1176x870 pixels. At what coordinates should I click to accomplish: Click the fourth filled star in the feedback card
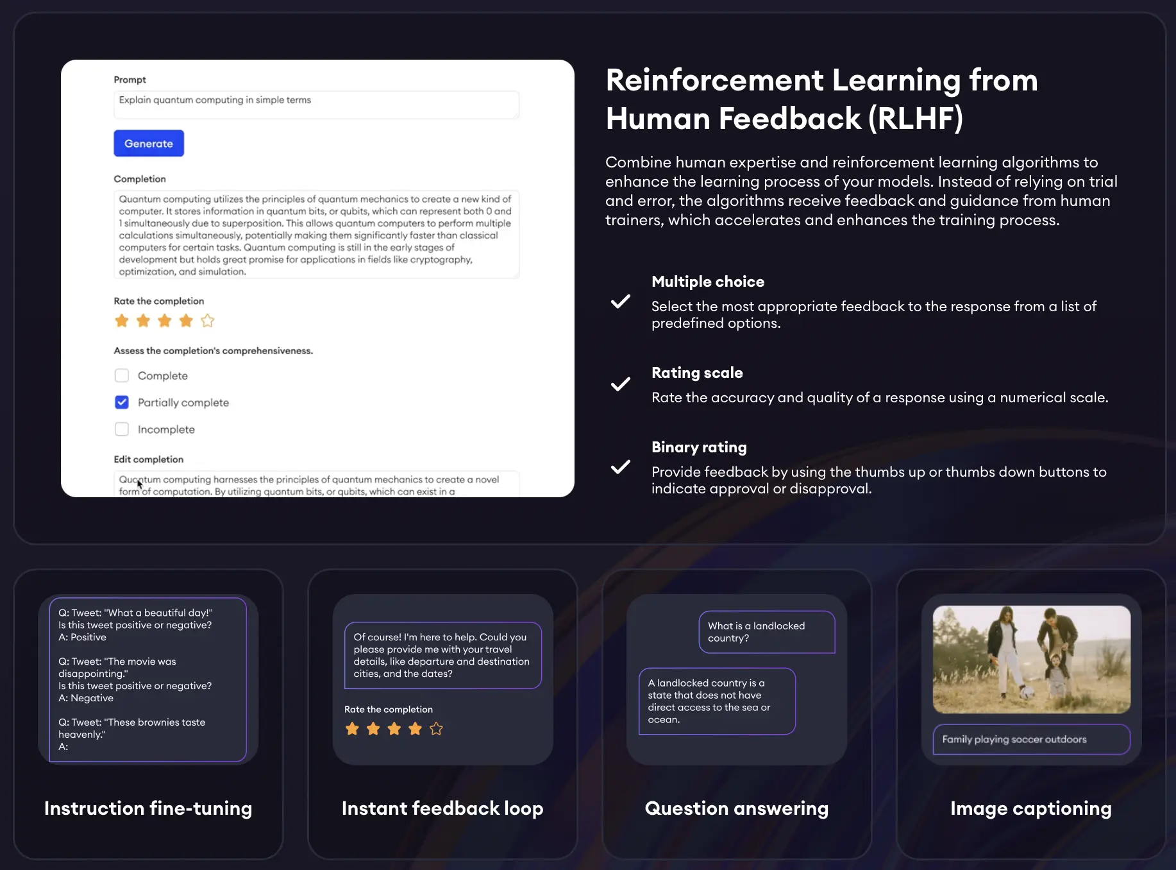[x=415, y=728]
